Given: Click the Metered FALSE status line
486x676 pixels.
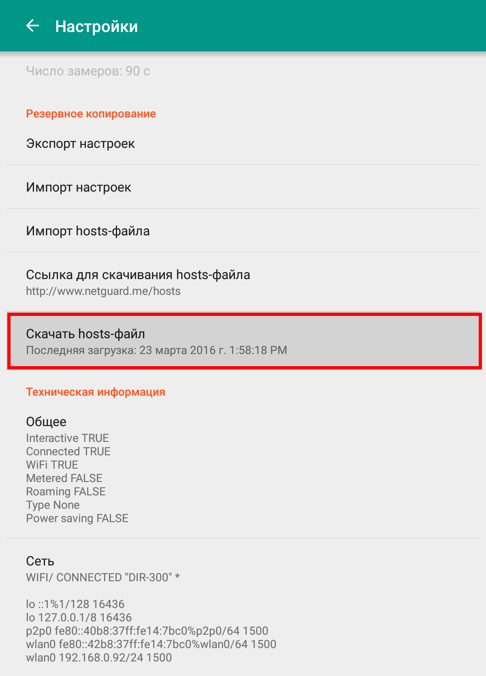Looking at the screenshot, I should click(x=64, y=478).
